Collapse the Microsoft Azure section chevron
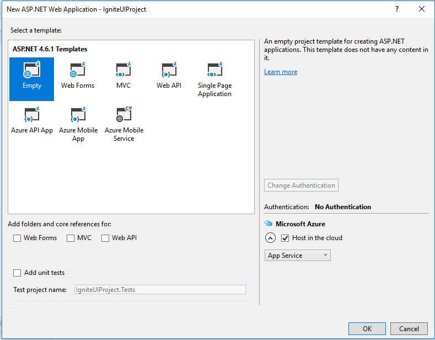 pyautogui.click(x=270, y=238)
